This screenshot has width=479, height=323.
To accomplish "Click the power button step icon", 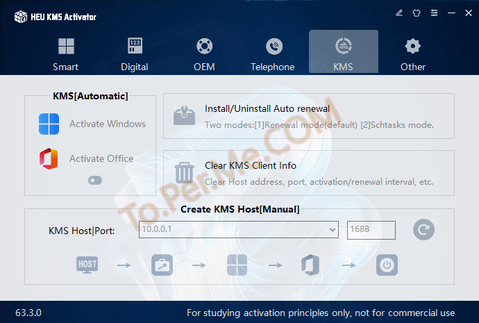I will point(387,265).
